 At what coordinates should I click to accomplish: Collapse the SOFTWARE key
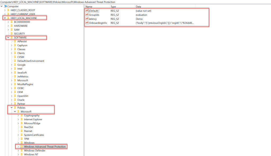click(8, 38)
